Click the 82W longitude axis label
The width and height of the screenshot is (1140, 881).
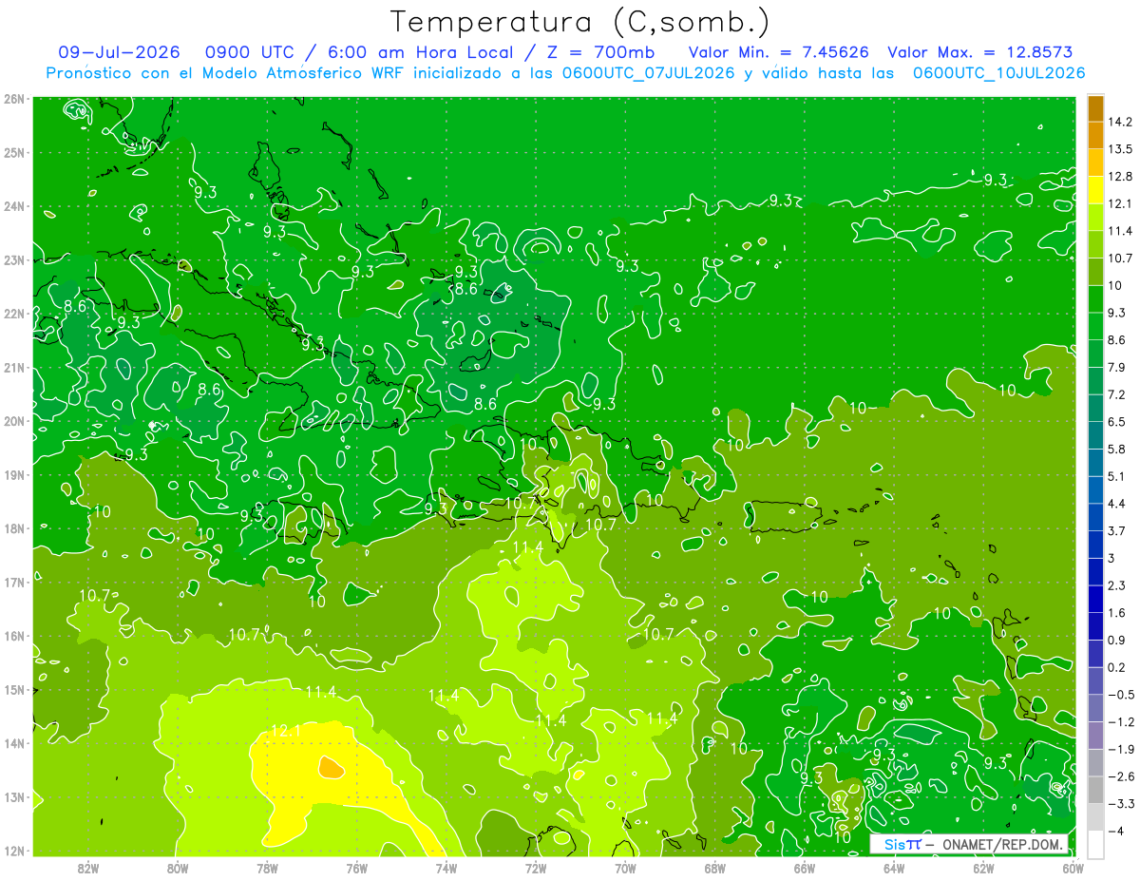click(x=88, y=868)
